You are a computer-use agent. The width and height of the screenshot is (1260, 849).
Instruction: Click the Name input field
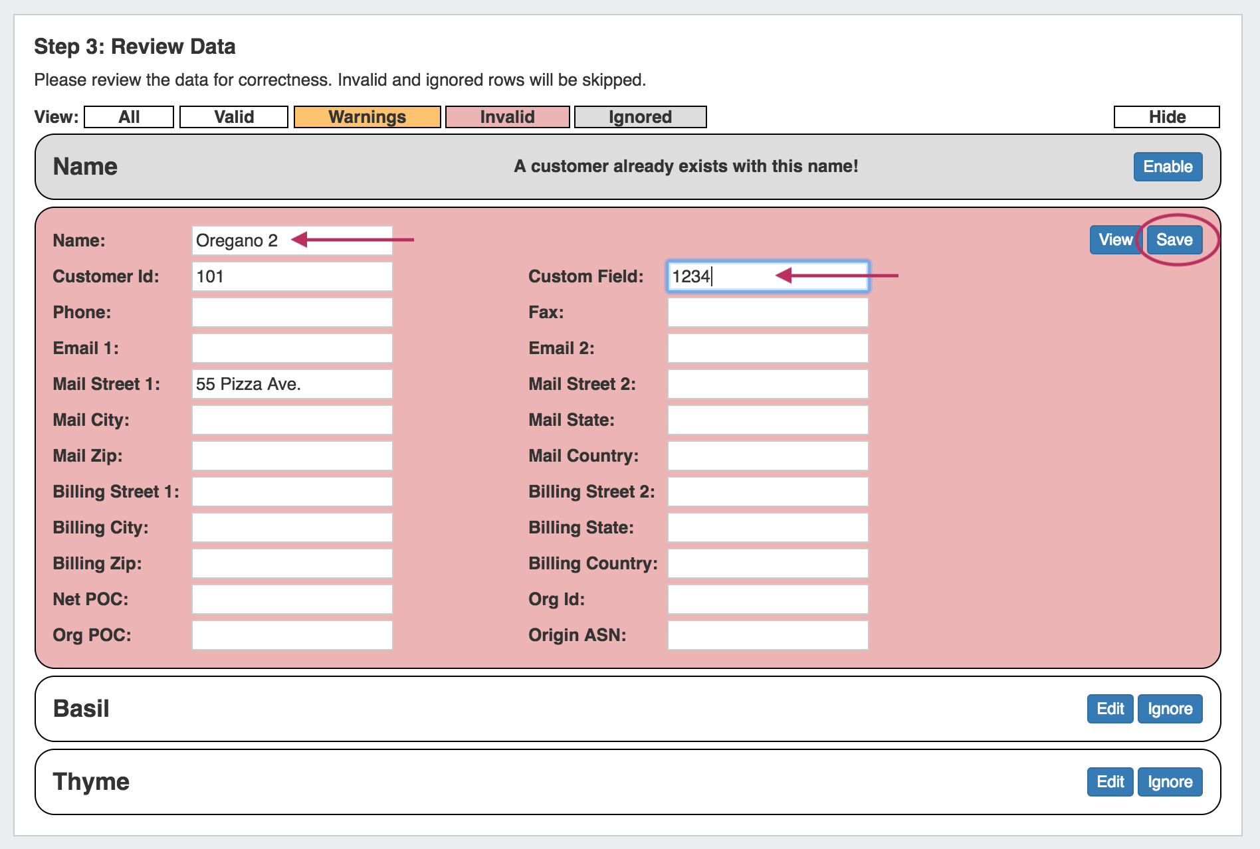[x=292, y=240]
